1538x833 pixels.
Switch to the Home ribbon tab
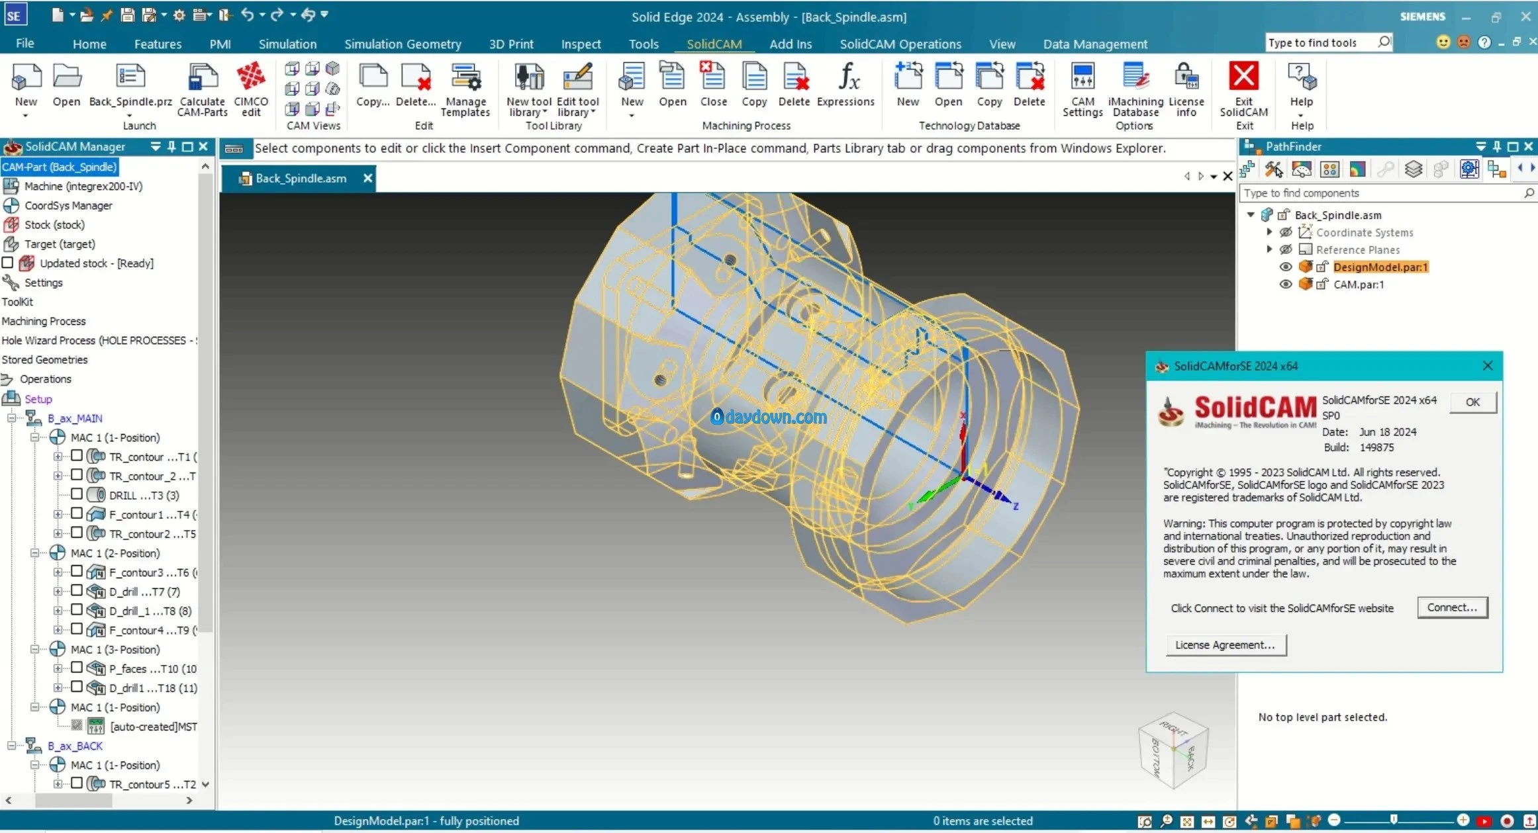(89, 44)
